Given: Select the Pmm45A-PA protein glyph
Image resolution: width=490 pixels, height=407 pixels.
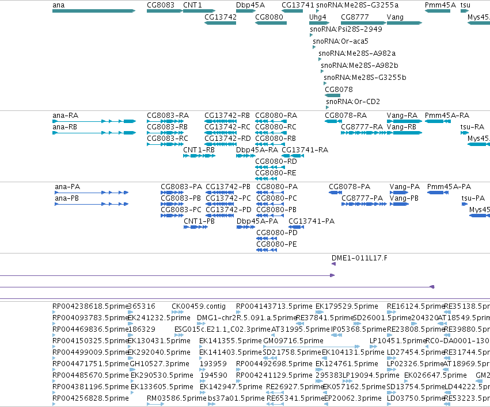Looking at the screenshot, I should [438, 193].
